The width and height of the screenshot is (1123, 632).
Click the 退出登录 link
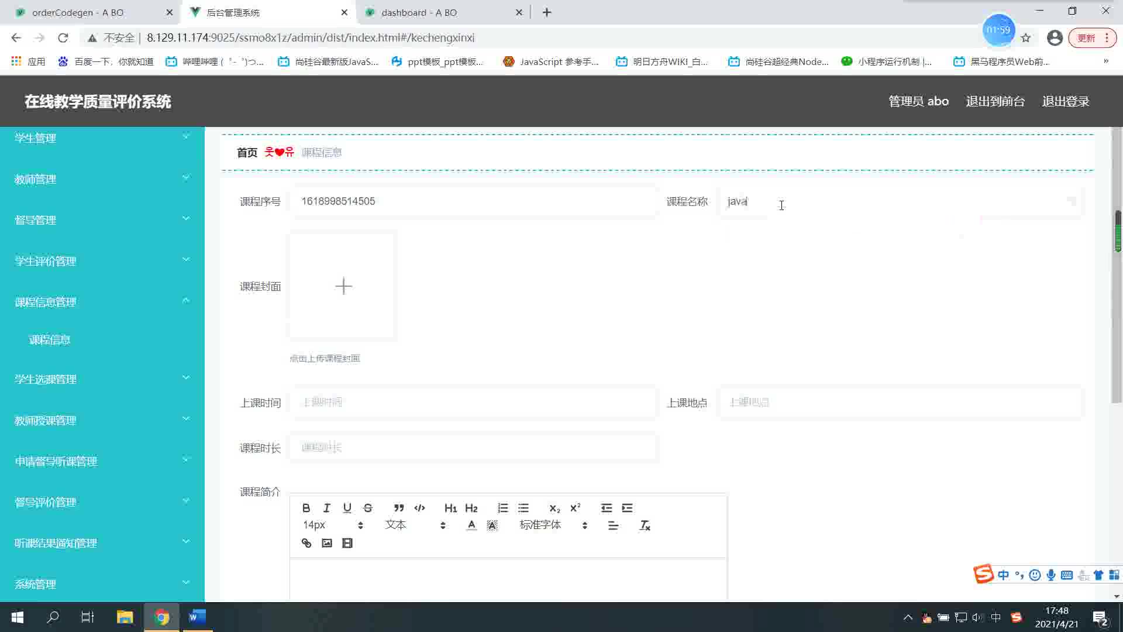1065,101
